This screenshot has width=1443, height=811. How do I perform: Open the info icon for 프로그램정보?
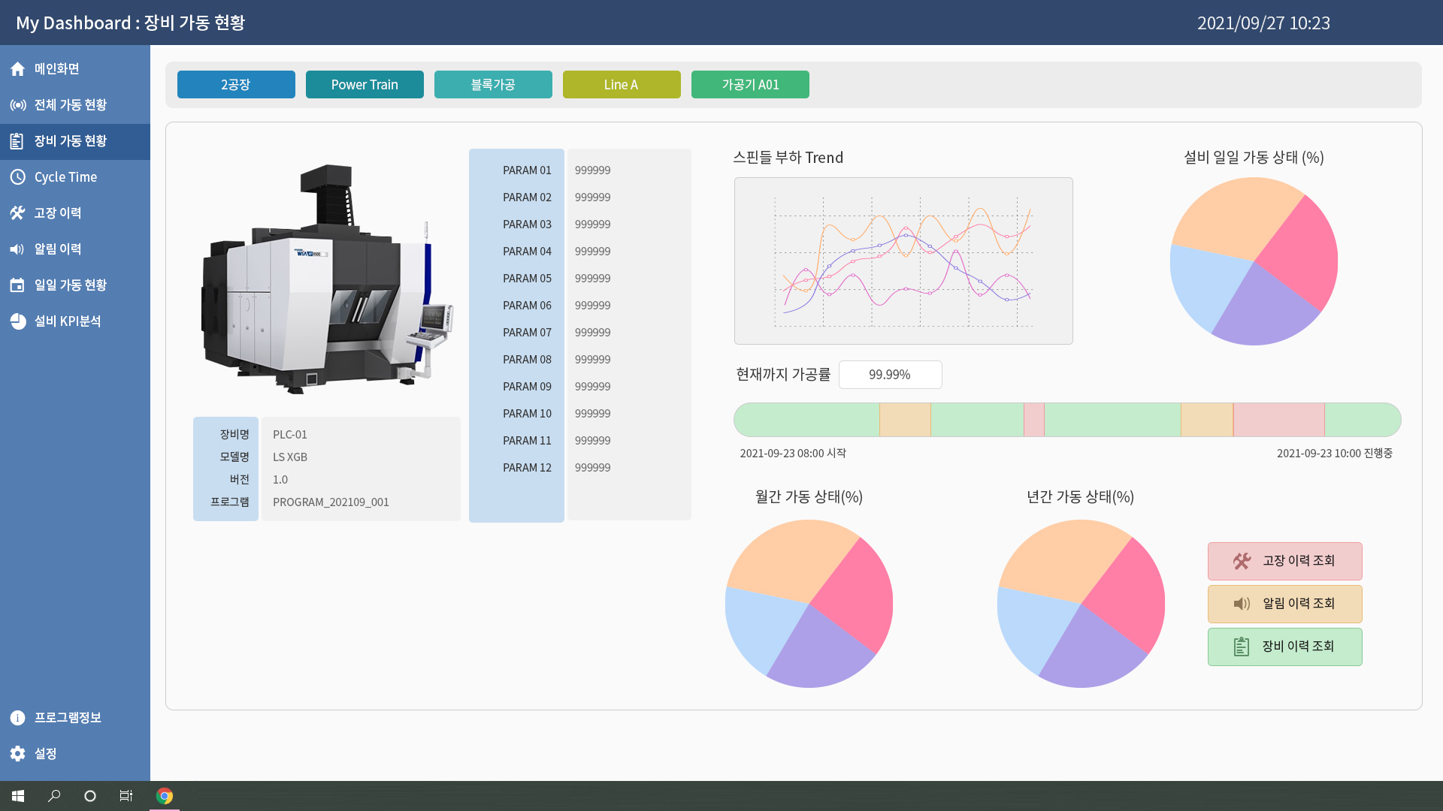click(18, 718)
